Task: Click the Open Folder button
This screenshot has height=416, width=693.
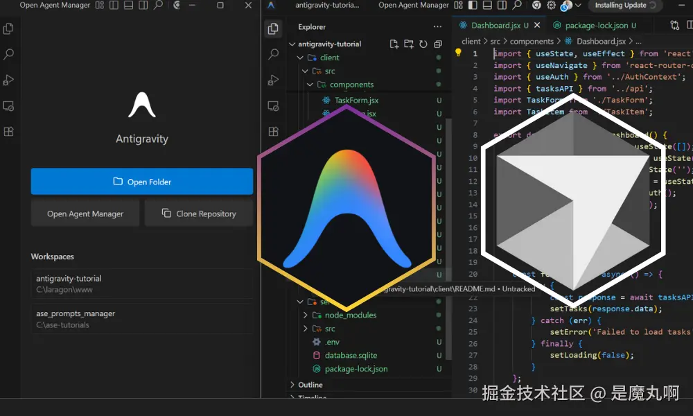Action: (141, 181)
